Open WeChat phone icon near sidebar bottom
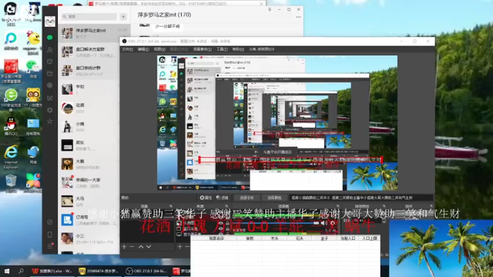This screenshot has width=493, height=277. (50, 235)
